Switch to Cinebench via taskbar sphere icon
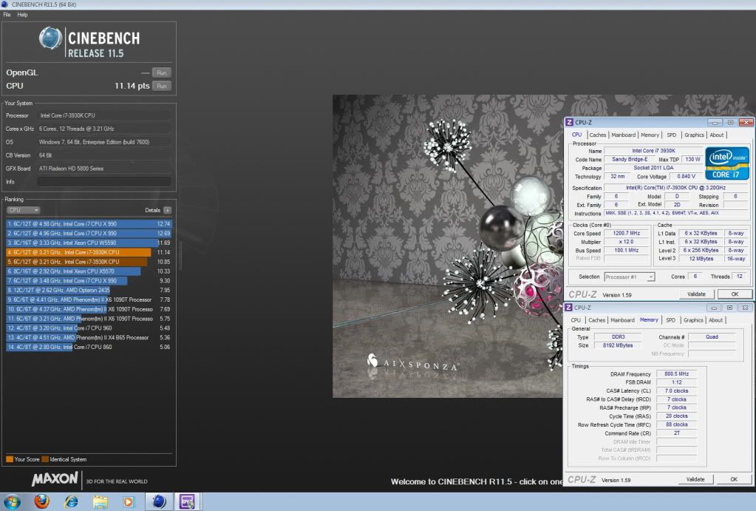This screenshot has height=511, width=756. [x=159, y=502]
